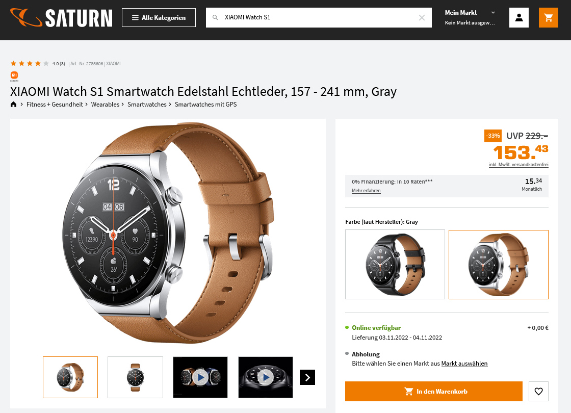
Task: Expand the Mein Markt dropdown
Action: pyautogui.click(x=470, y=17)
